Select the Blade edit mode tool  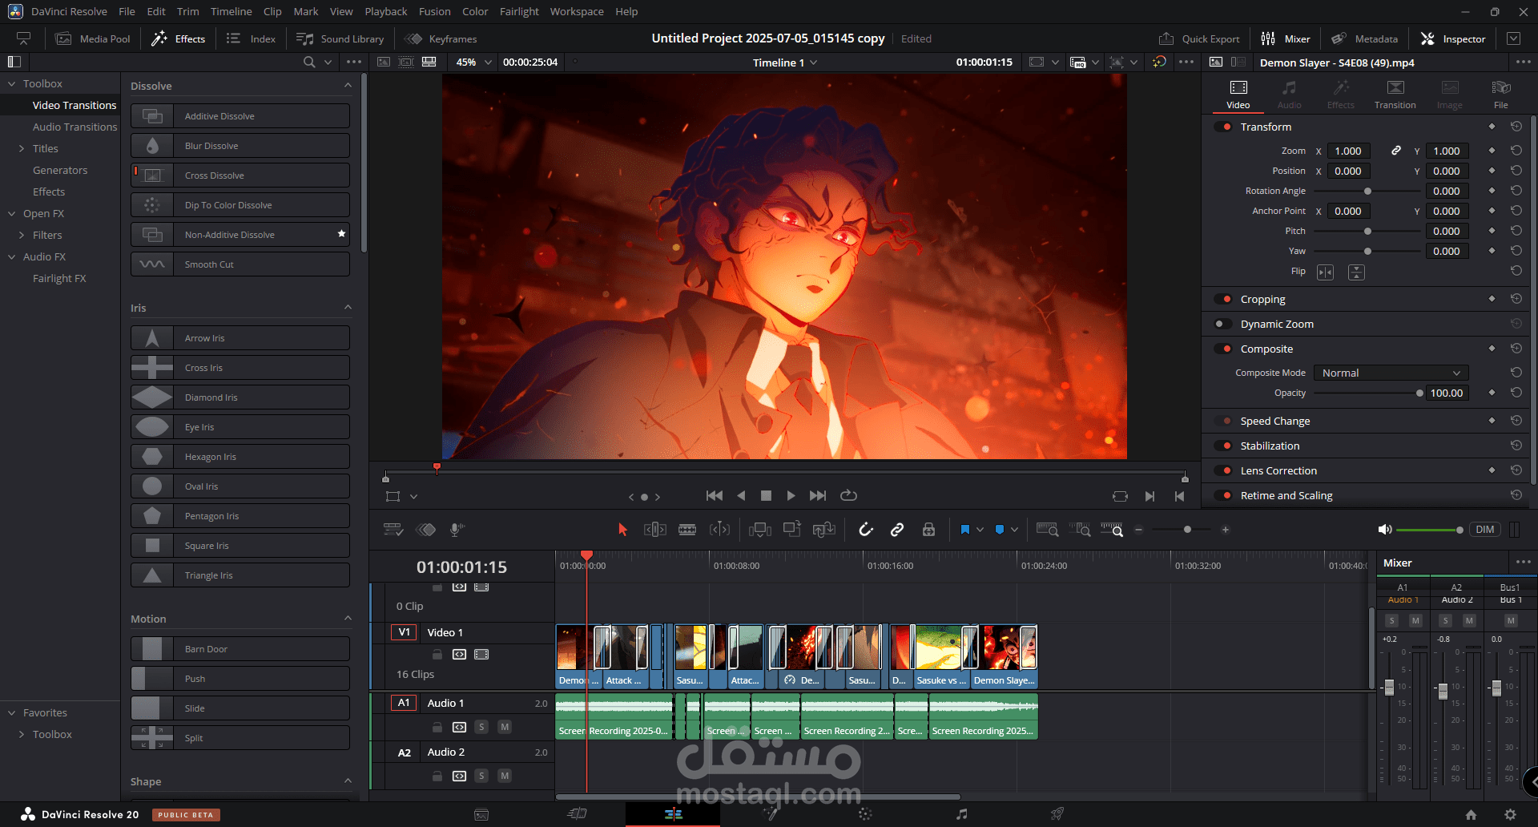tap(687, 530)
